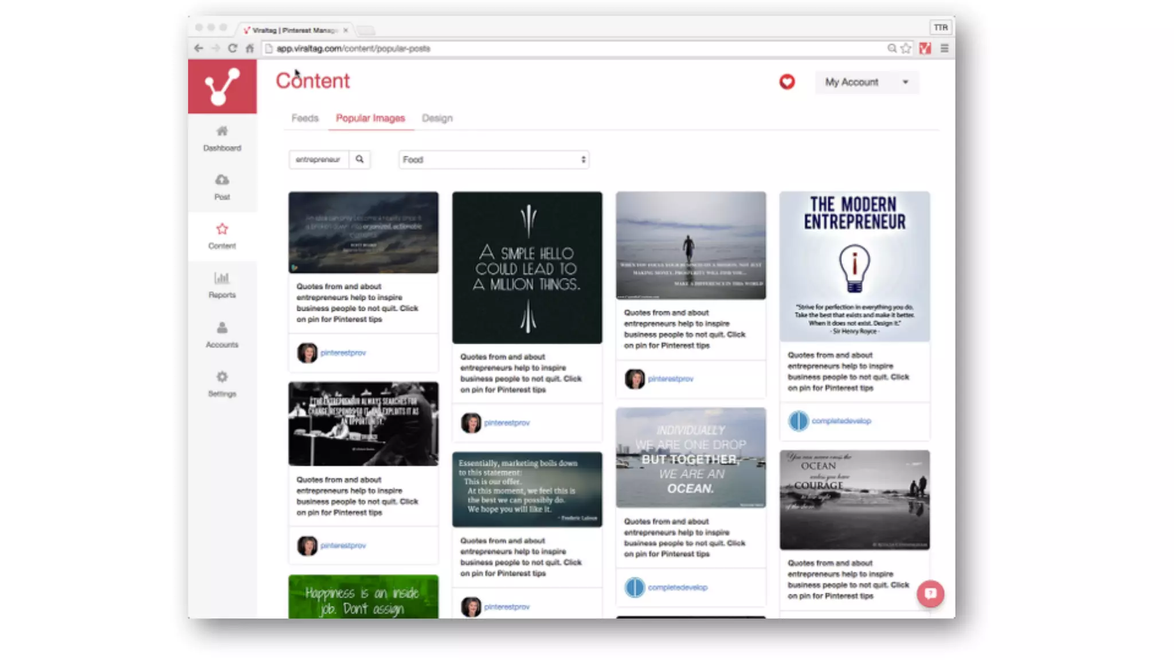Image resolution: width=1174 pixels, height=660 pixels.
Task: Open the chat support bubble
Action: (930, 594)
